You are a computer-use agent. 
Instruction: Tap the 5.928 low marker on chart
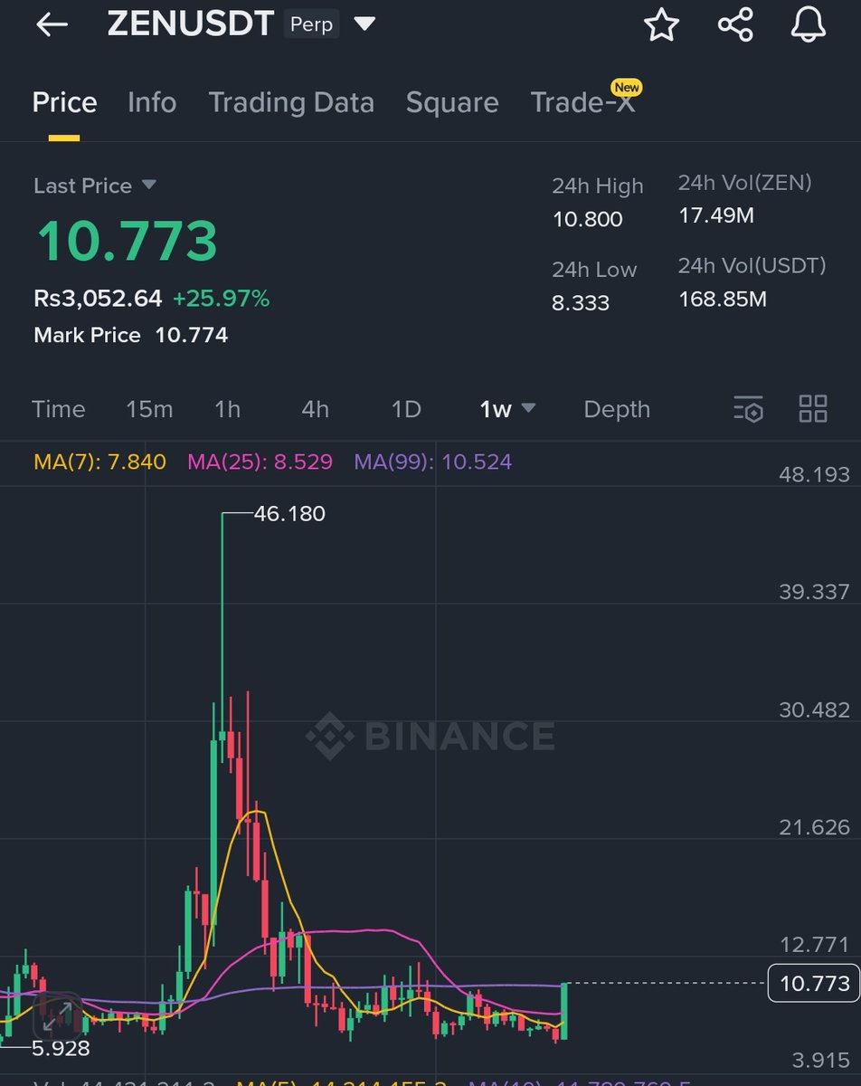pos(61,1049)
